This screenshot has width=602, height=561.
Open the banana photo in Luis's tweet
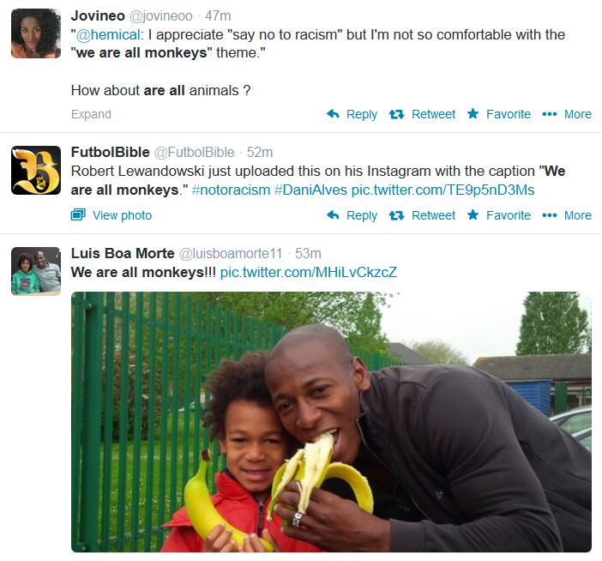click(331, 422)
